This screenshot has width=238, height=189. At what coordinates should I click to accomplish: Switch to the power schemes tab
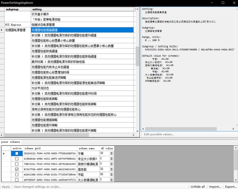[10, 142]
